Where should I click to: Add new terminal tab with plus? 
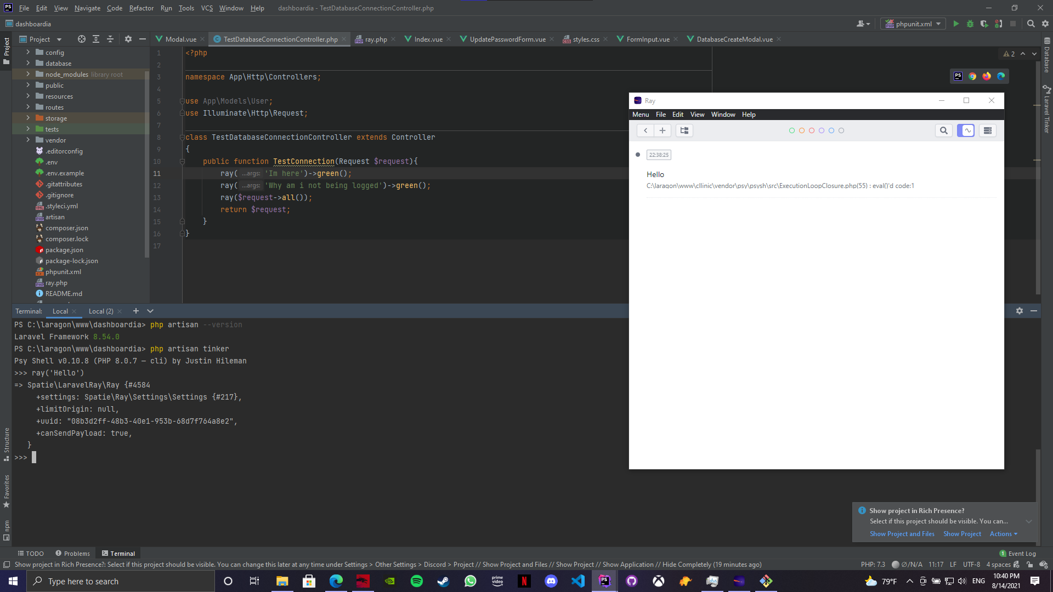136,311
